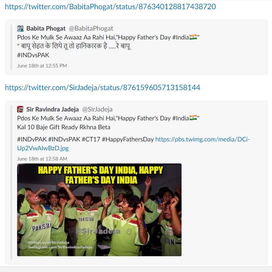Click the Hindi text line in Babita's tweet
The image size is (272, 272).
(74, 46)
